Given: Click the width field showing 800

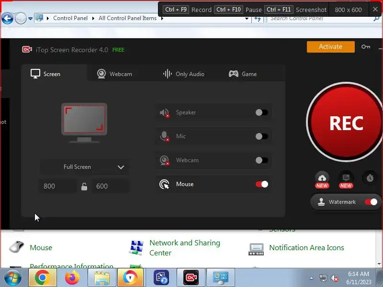Looking at the screenshot, I should click(58, 186).
